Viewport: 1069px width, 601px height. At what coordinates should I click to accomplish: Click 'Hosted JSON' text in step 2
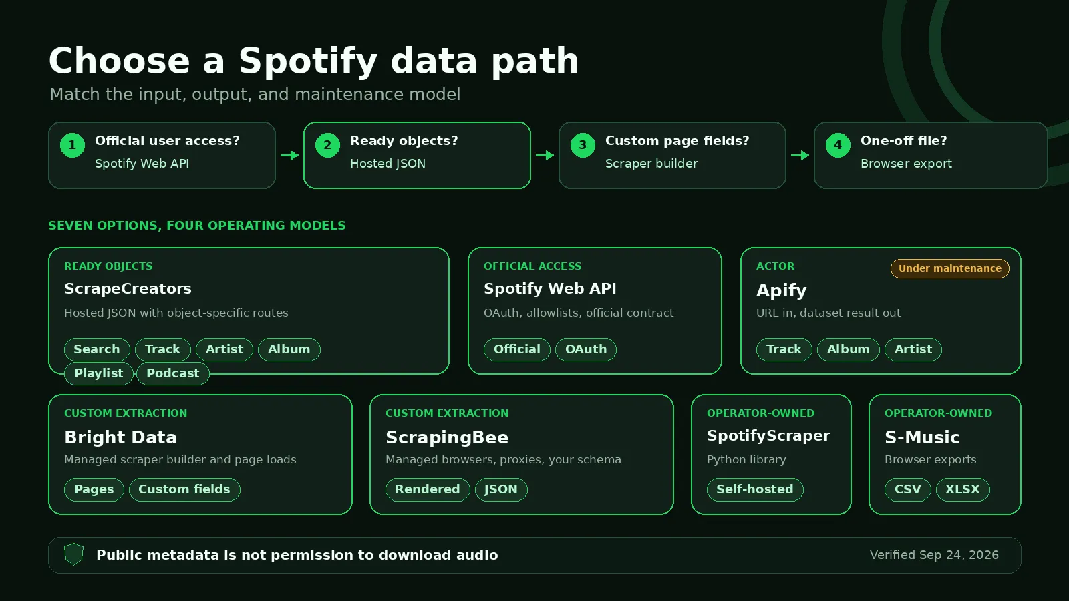[388, 164]
